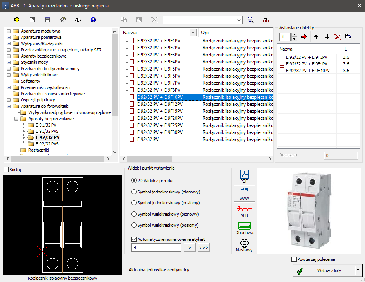Enable the Sortuj checkbox
Viewport: 365px width, 282px height.
tap(6, 170)
